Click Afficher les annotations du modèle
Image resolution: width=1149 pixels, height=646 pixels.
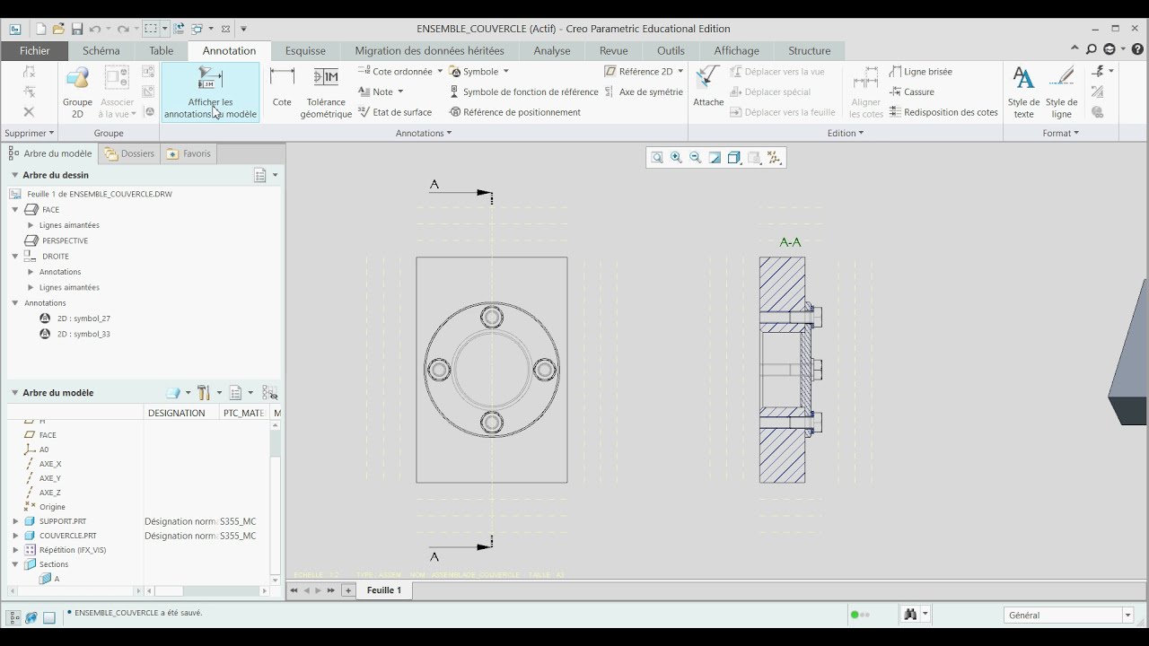pyautogui.click(x=210, y=92)
